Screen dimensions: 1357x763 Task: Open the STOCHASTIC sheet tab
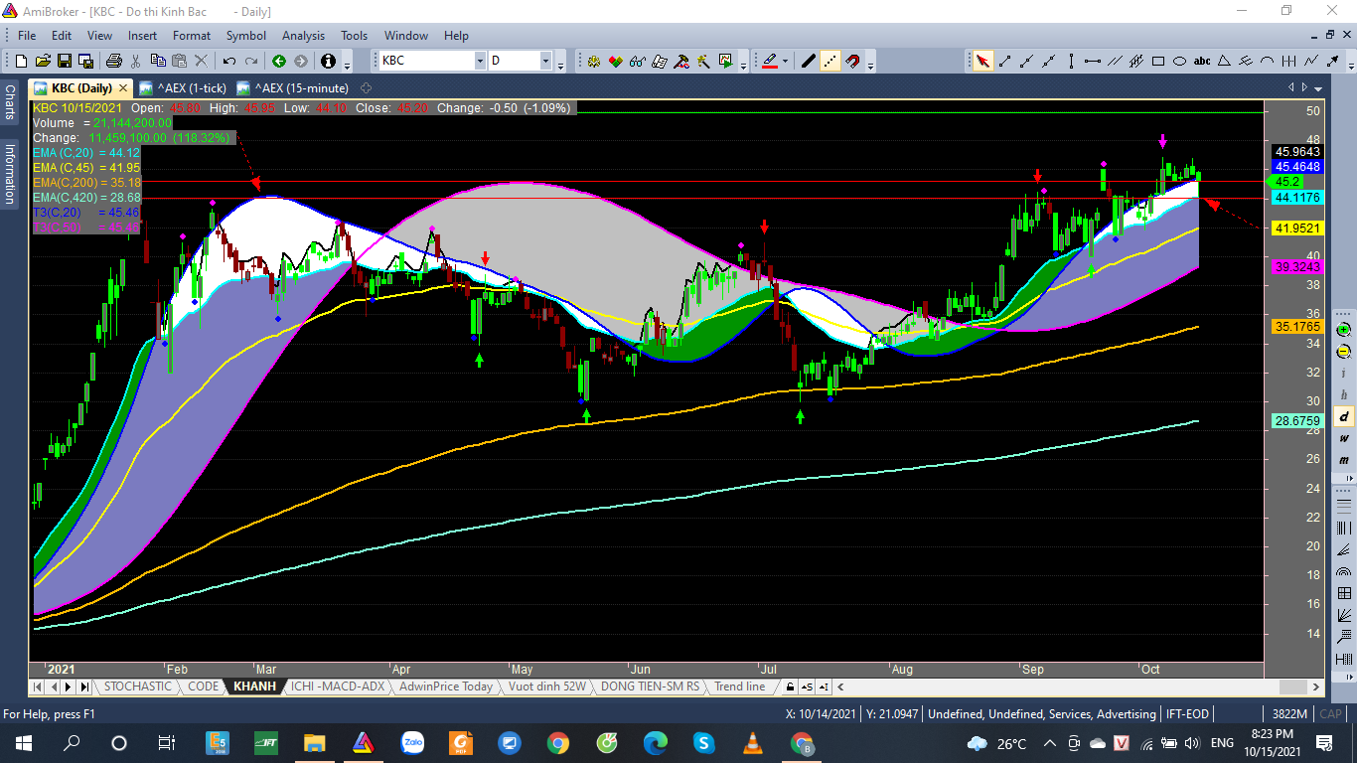[137, 687]
